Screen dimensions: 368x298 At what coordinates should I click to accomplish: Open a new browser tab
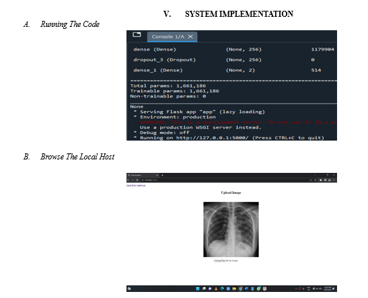point(162,176)
